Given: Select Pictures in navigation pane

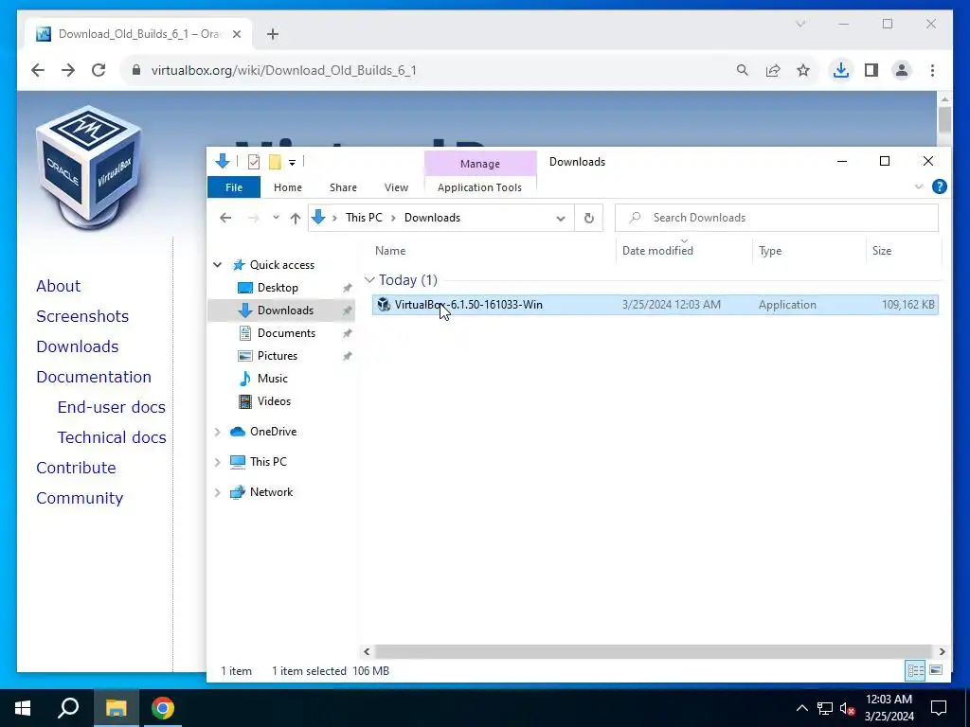Looking at the screenshot, I should 278,356.
